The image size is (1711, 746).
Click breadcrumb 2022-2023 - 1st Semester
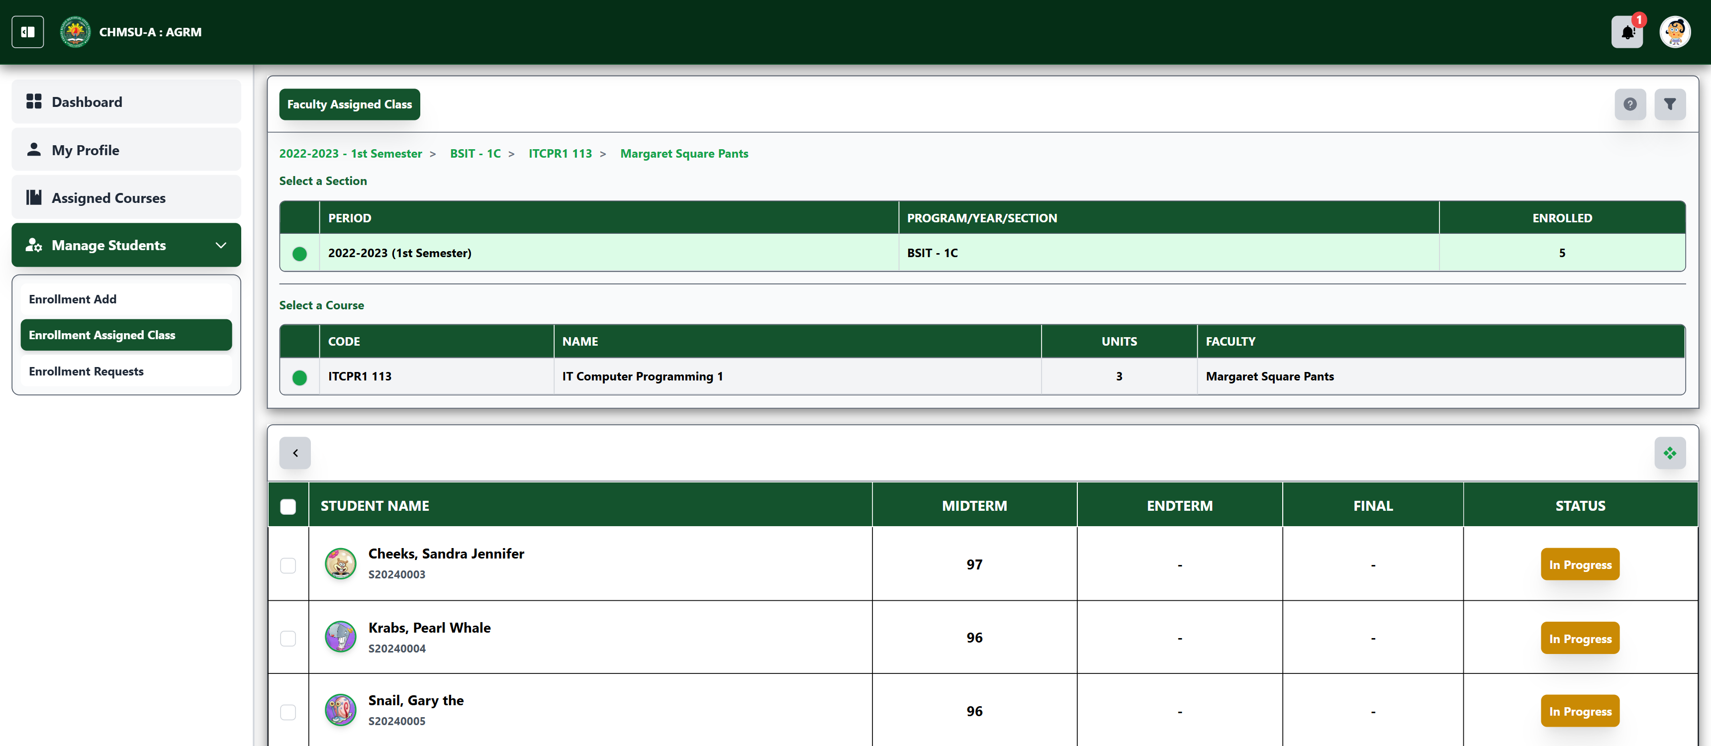(350, 154)
